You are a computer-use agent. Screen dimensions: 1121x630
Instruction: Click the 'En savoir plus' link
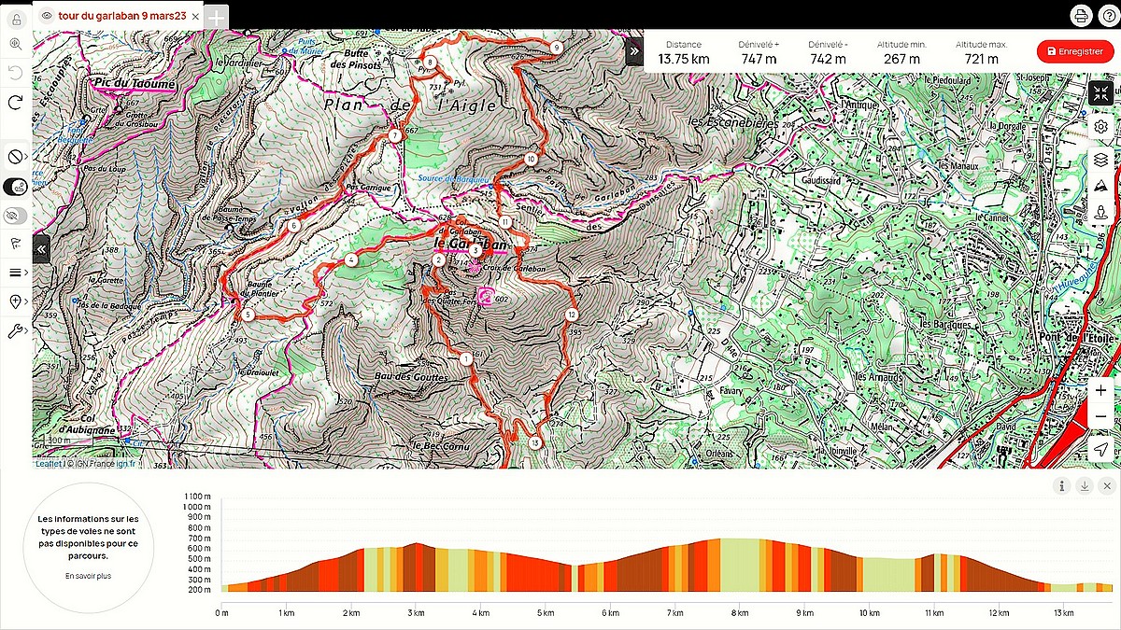[88, 576]
